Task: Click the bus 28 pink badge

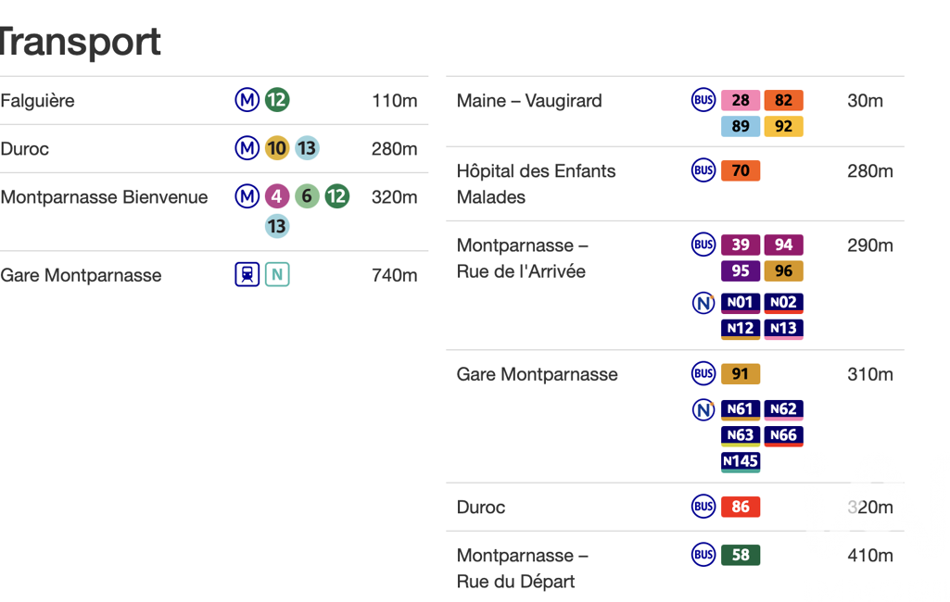Action: [x=741, y=100]
